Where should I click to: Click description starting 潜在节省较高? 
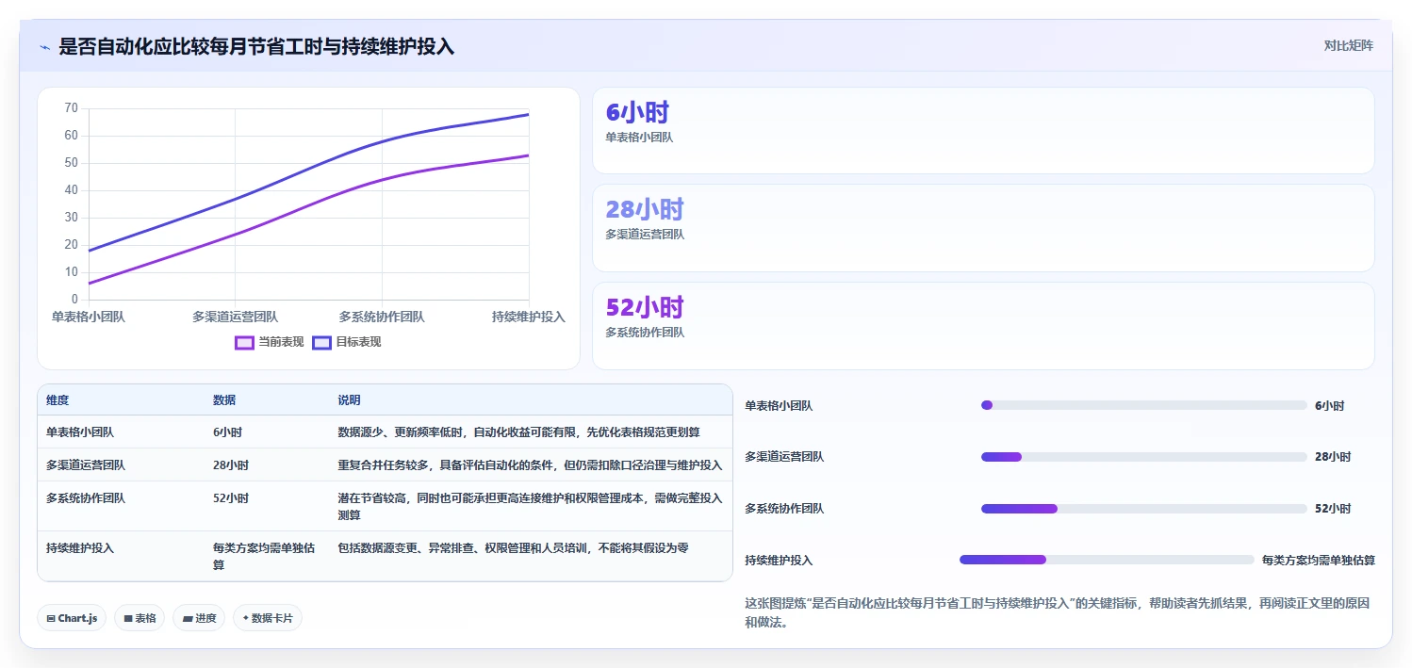pyautogui.click(x=530, y=507)
